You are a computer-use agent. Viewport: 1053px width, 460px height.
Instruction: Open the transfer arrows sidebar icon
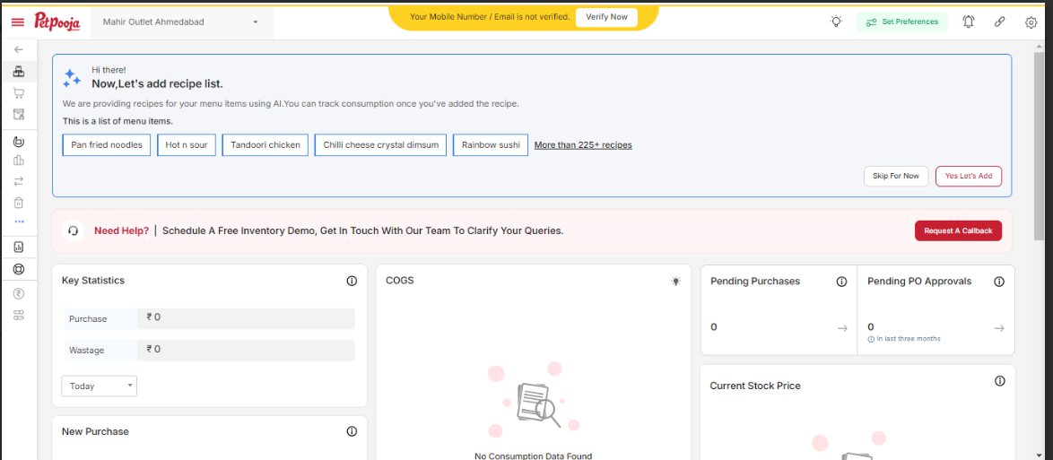(x=18, y=181)
